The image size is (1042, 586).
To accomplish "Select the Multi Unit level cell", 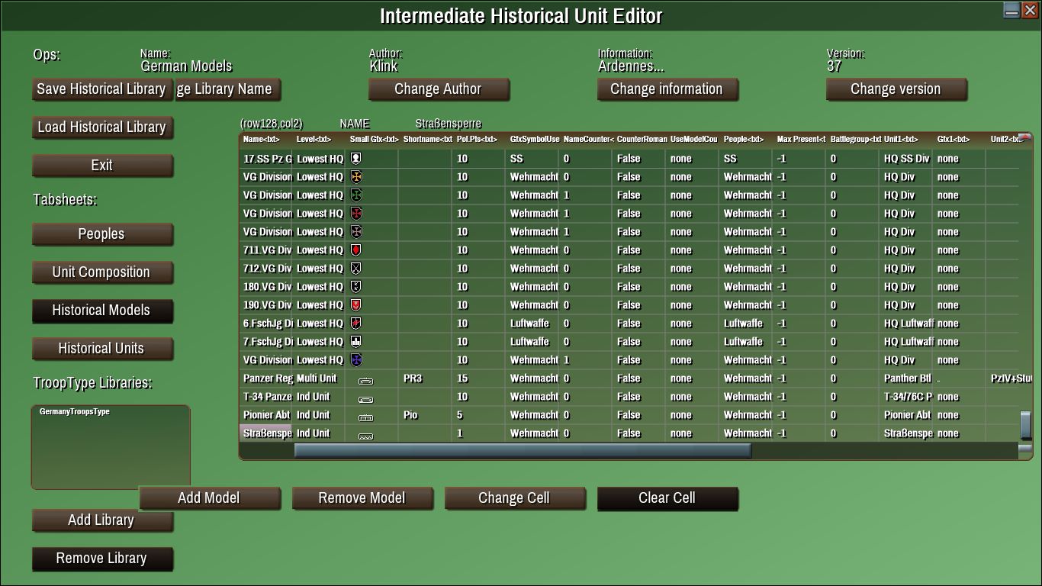I will 319,378.
